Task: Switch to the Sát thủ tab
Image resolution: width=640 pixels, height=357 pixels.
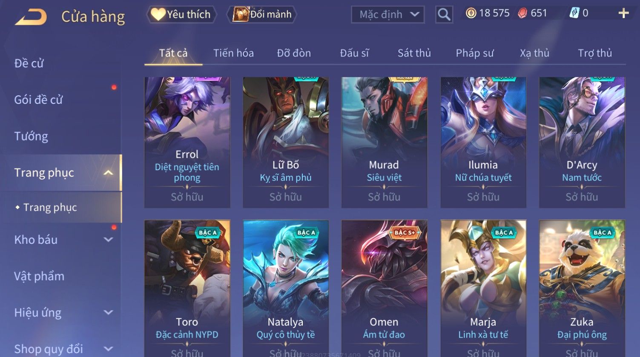Action: [414, 53]
